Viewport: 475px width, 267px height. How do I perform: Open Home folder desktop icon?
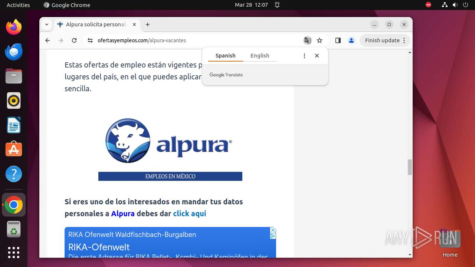pos(450,243)
